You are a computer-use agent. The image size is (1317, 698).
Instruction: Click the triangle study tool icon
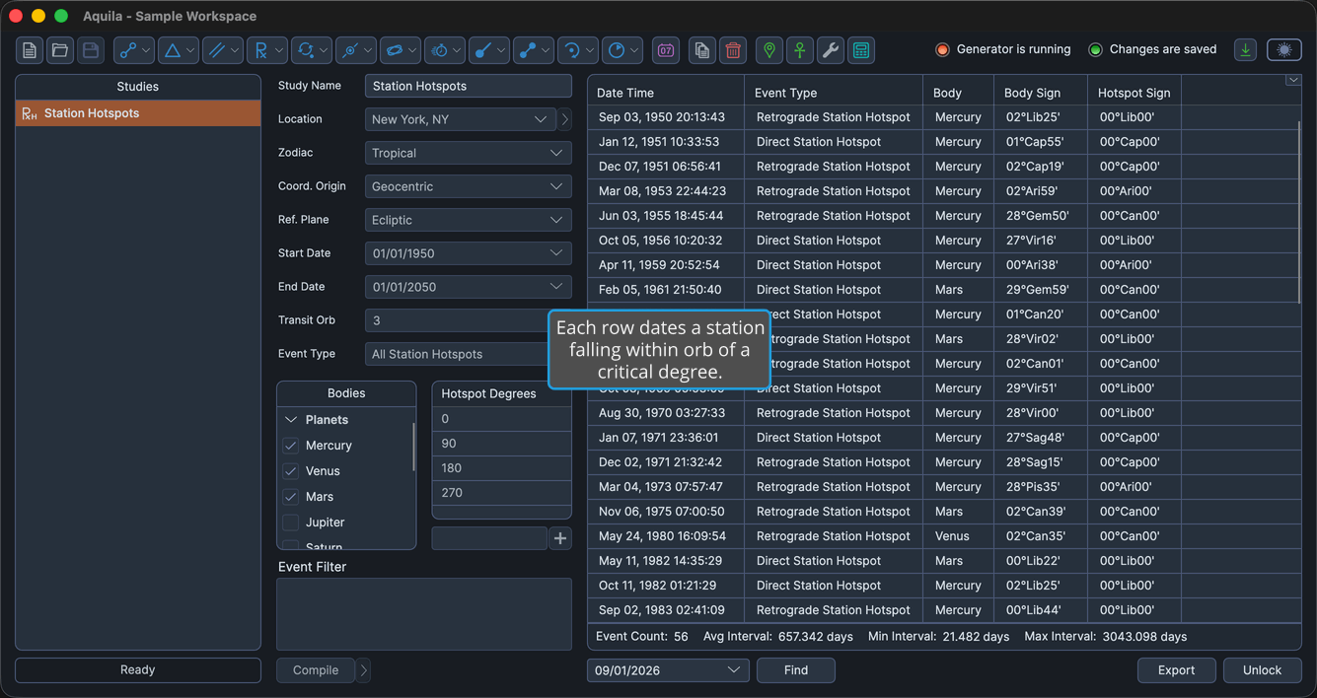coord(173,50)
